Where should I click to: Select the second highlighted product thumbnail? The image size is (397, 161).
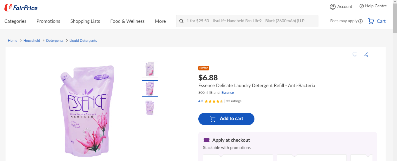150,89
